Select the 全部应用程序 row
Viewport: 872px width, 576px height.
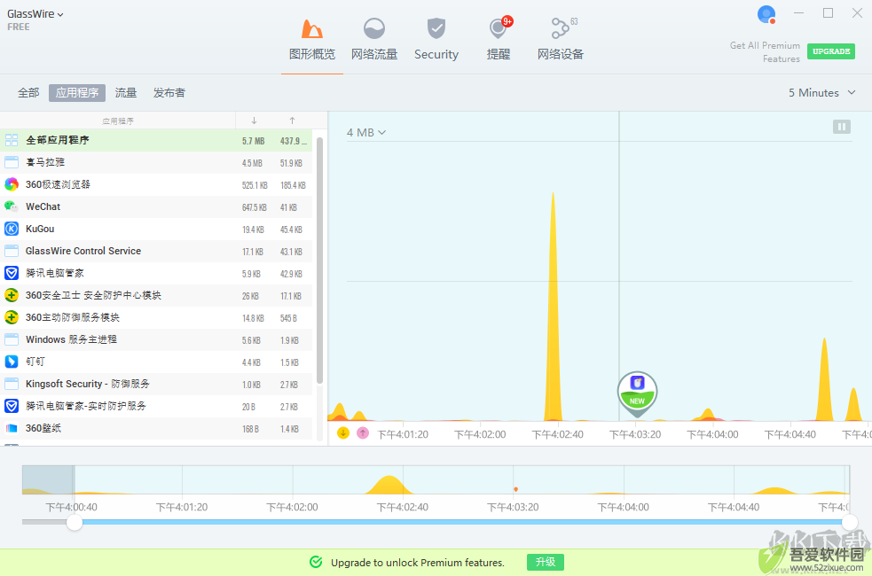pos(156,141)
